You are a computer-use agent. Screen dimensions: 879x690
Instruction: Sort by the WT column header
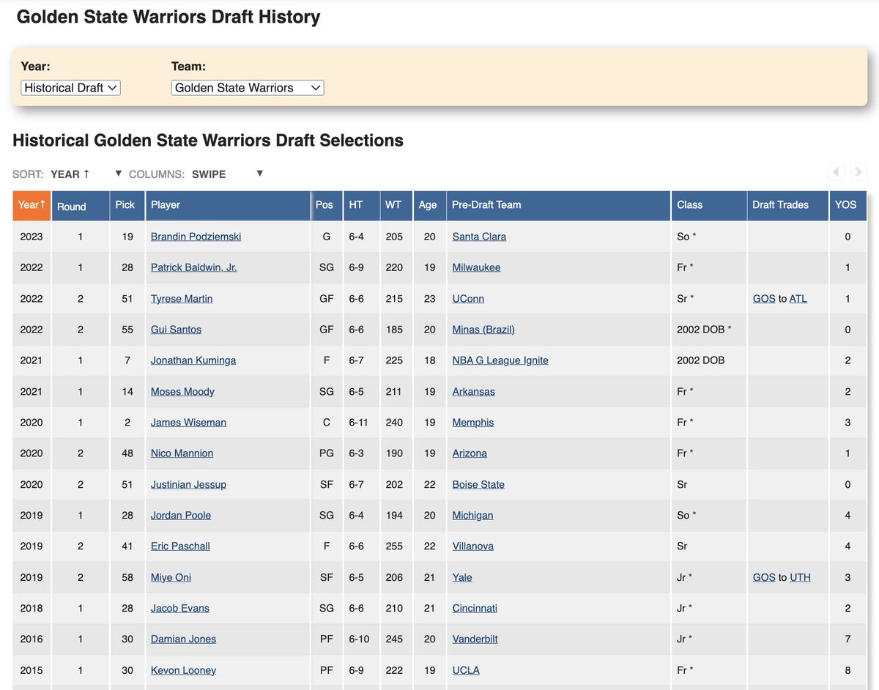pos(396,205)
